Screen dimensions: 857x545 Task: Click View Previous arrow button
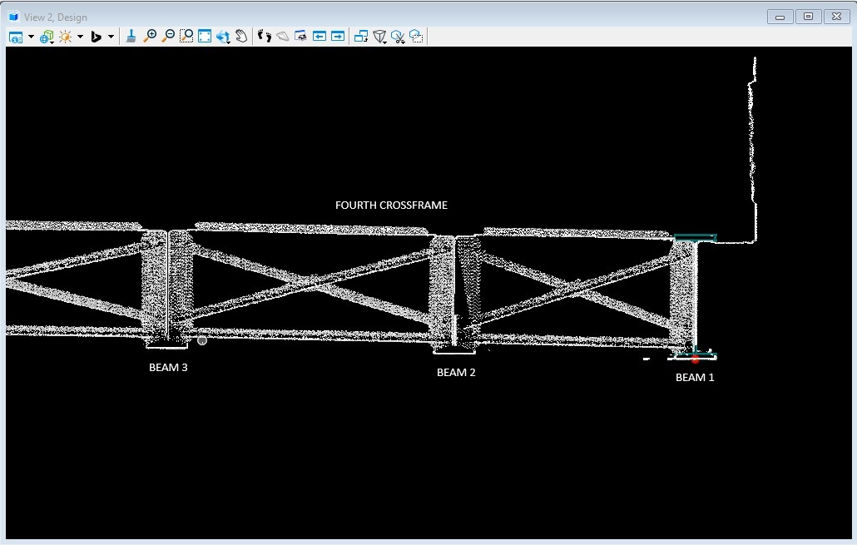(x=320, y=36)
